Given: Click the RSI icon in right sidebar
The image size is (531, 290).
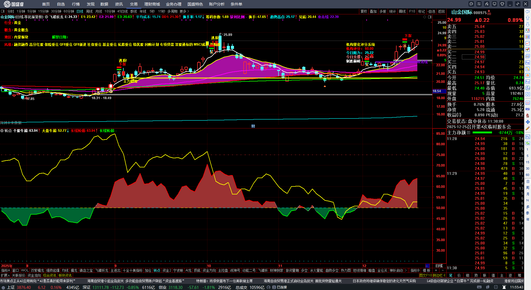Looking at the screenshot, I should 528,109.
